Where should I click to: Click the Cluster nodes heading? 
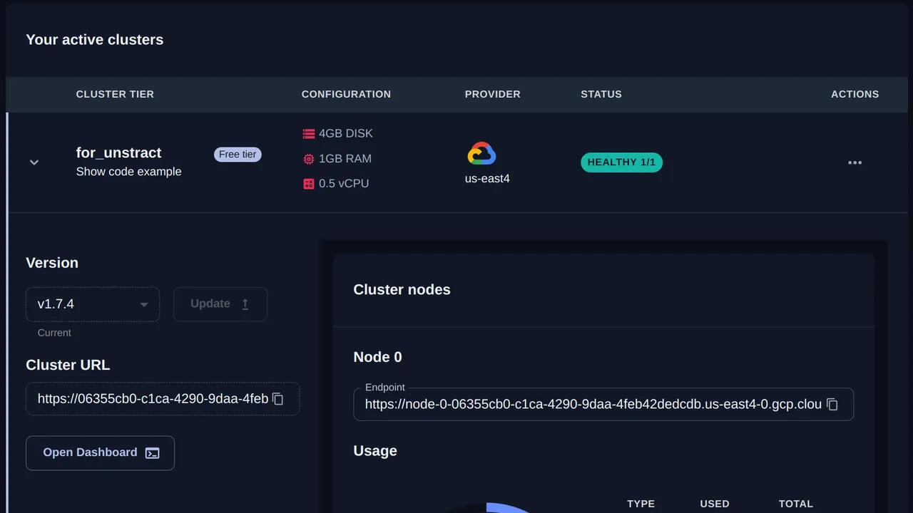coord(402,290)
